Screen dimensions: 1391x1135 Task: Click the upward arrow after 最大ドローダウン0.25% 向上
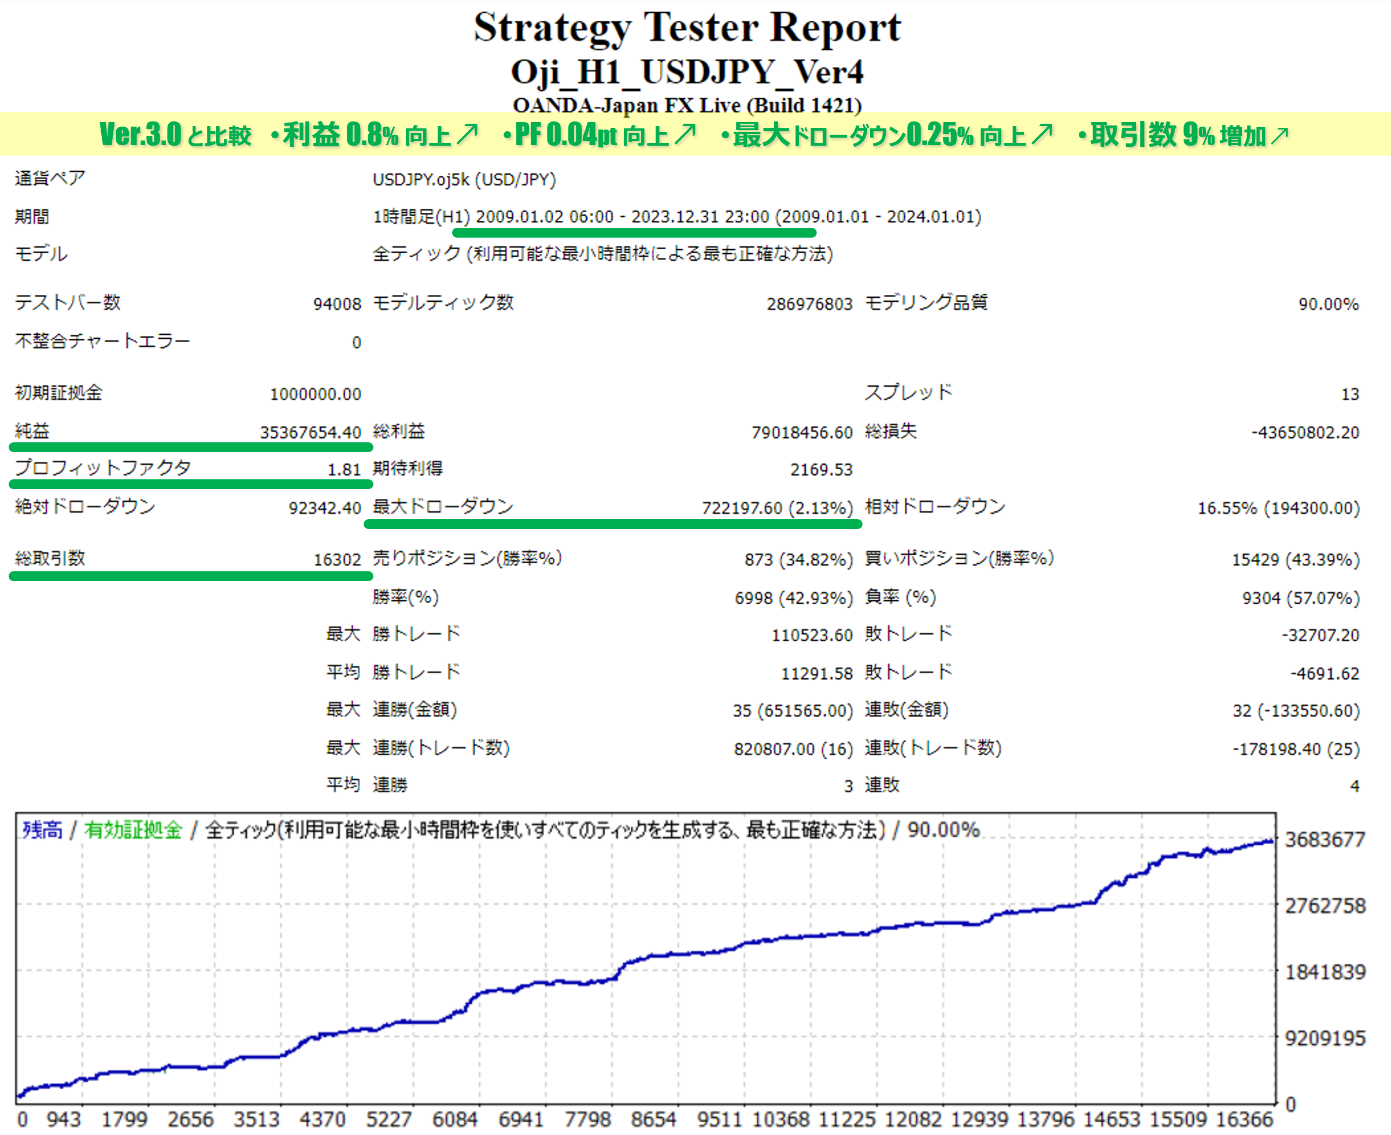point(1042,135)
